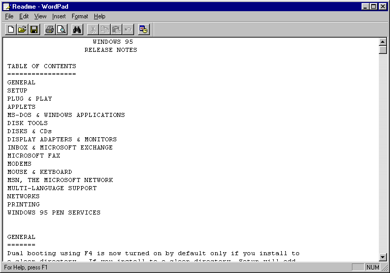390x273 pixels.
Task: Open a file with the Open folder icon
Action: (22, 29)
